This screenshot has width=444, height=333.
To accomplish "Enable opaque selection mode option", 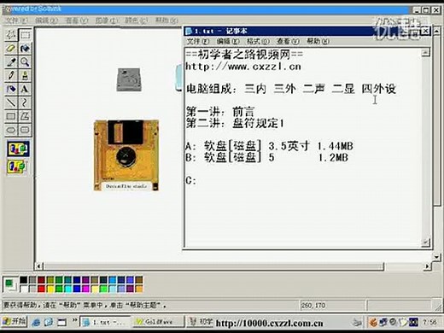I will point(18,149).
